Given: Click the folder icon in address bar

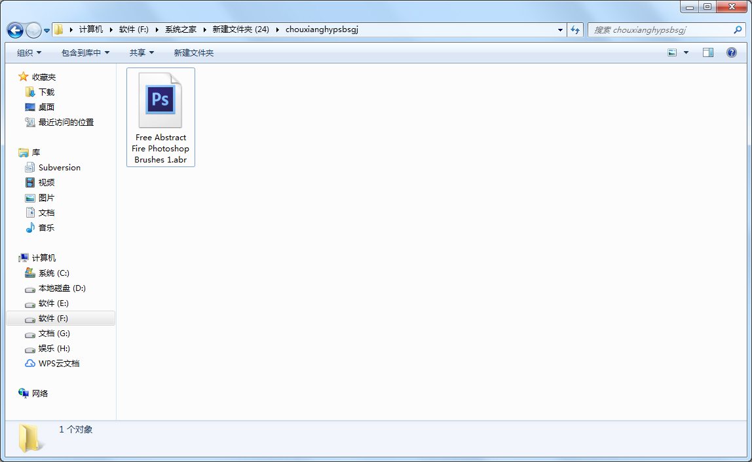Looking at the screenshot, I should coord(58,29).
